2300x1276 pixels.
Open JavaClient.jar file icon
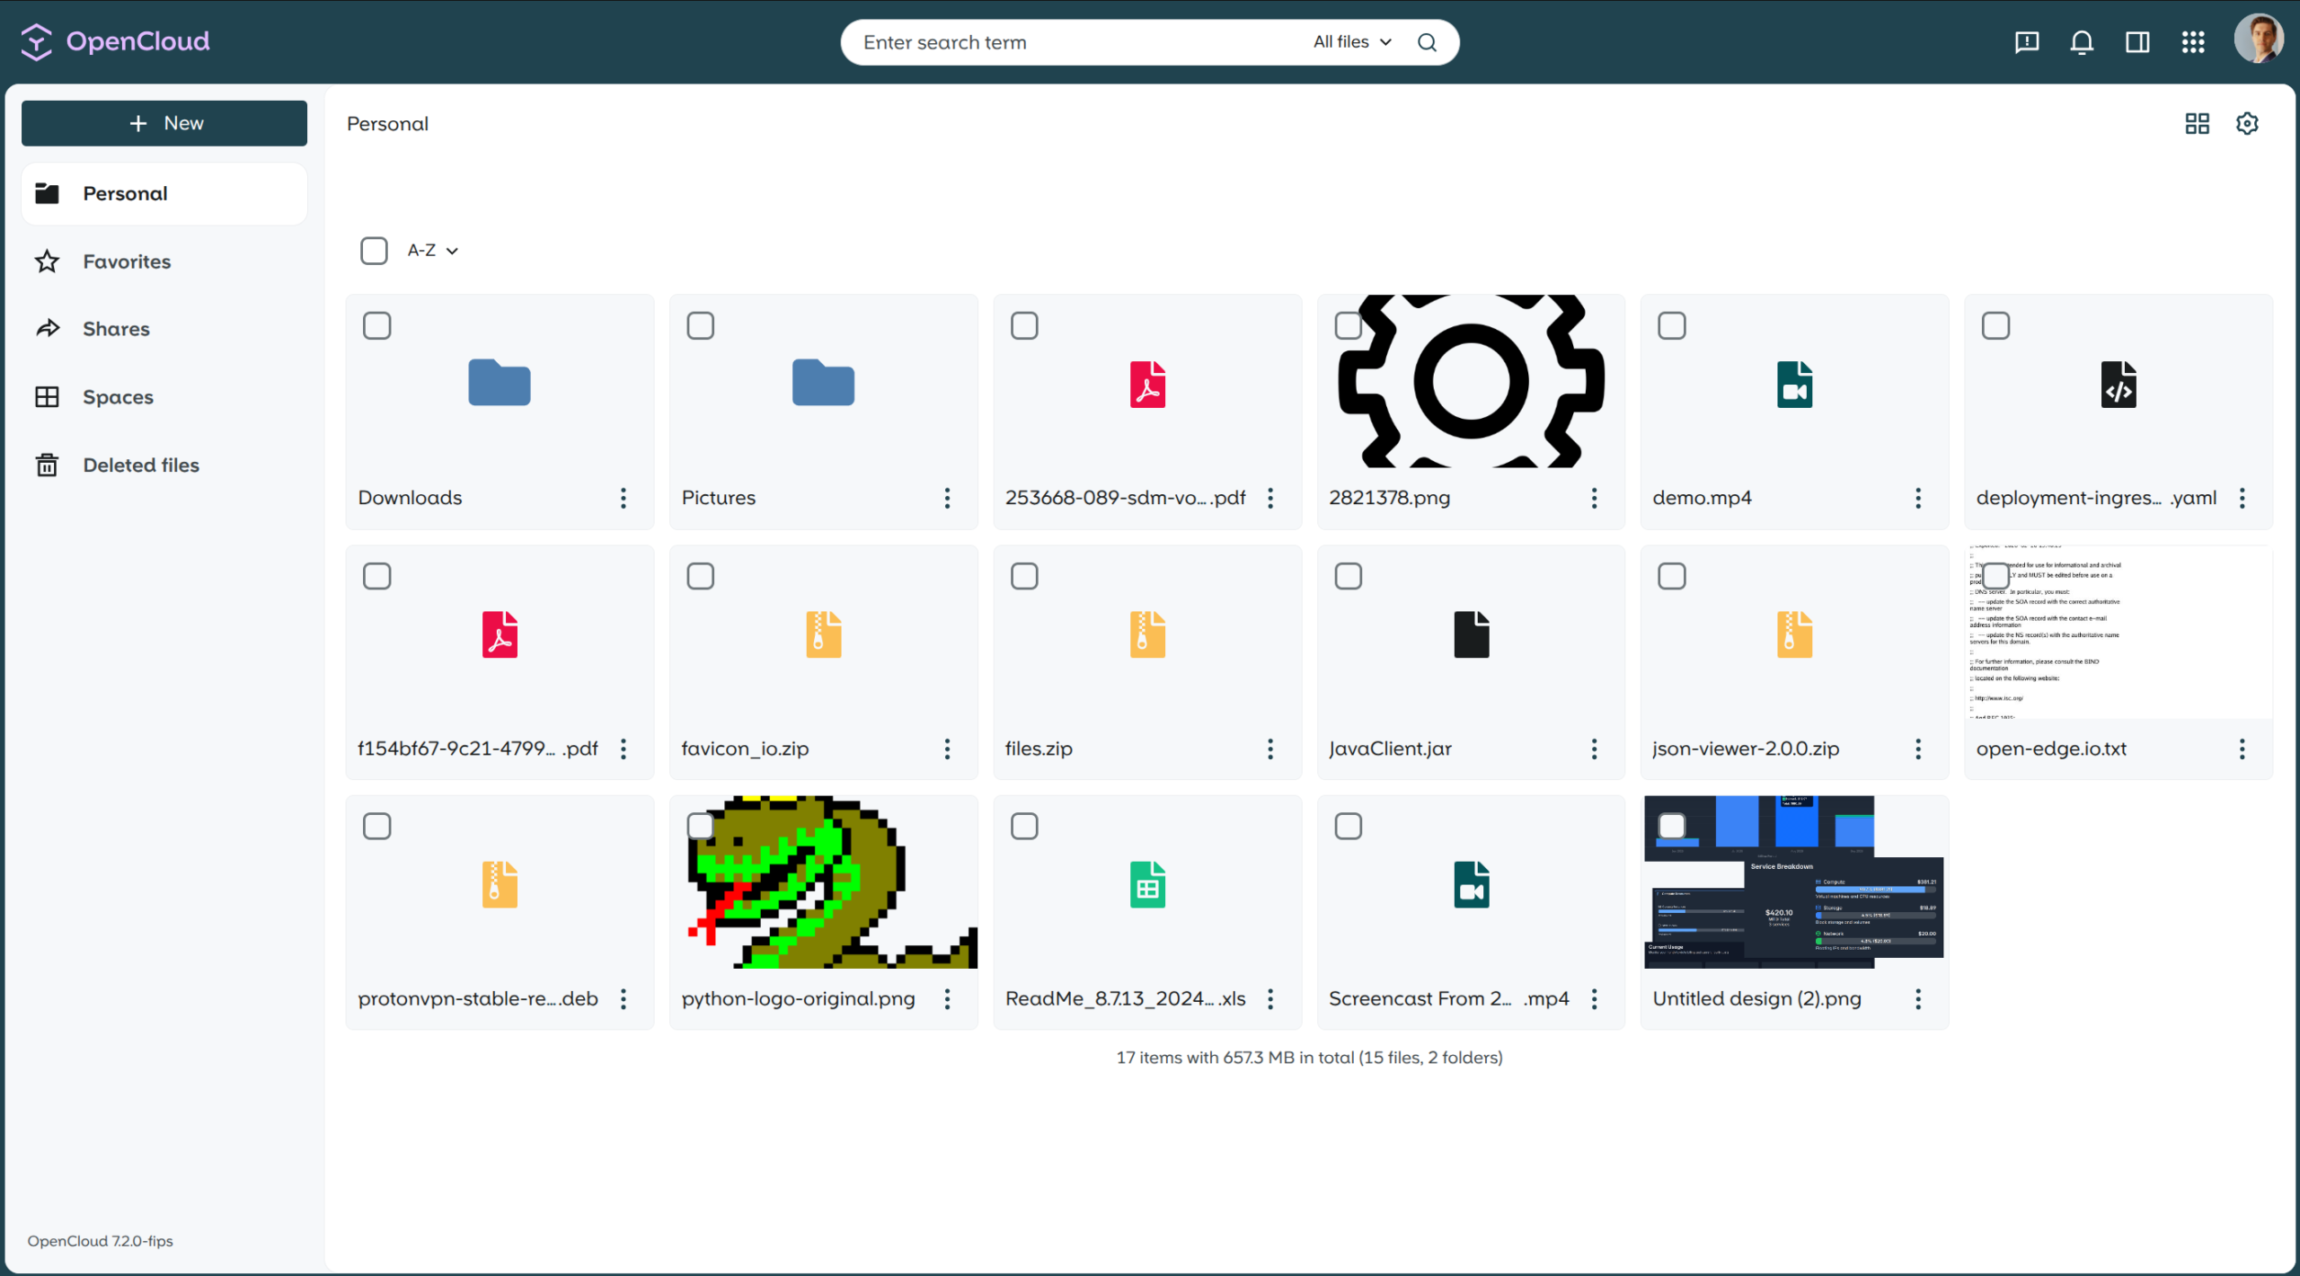point(1471,634)
